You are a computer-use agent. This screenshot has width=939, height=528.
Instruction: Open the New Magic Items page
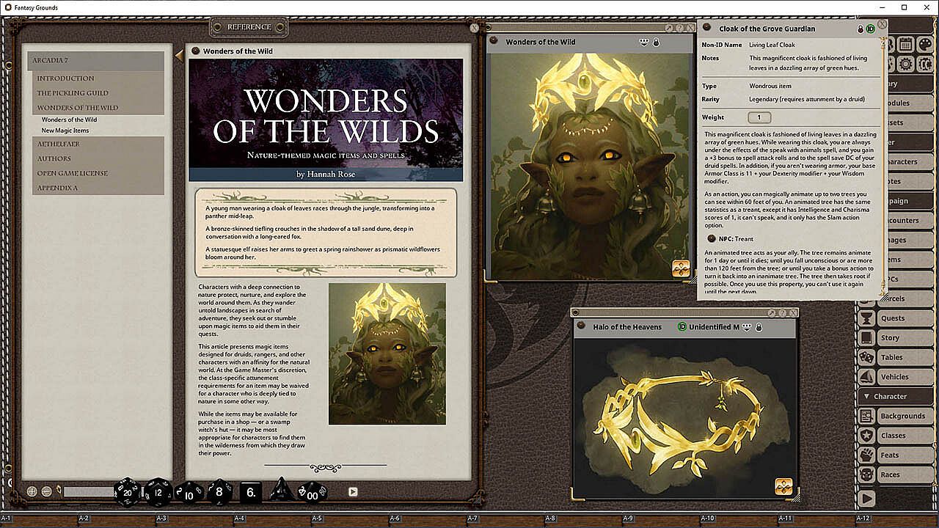click(65, 131)
